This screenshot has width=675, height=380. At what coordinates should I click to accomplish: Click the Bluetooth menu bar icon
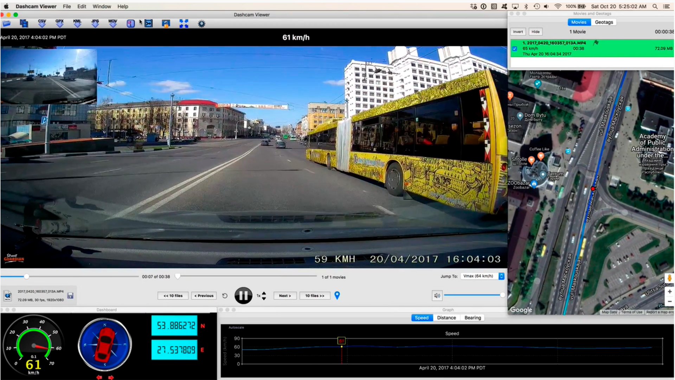point(526,6)
